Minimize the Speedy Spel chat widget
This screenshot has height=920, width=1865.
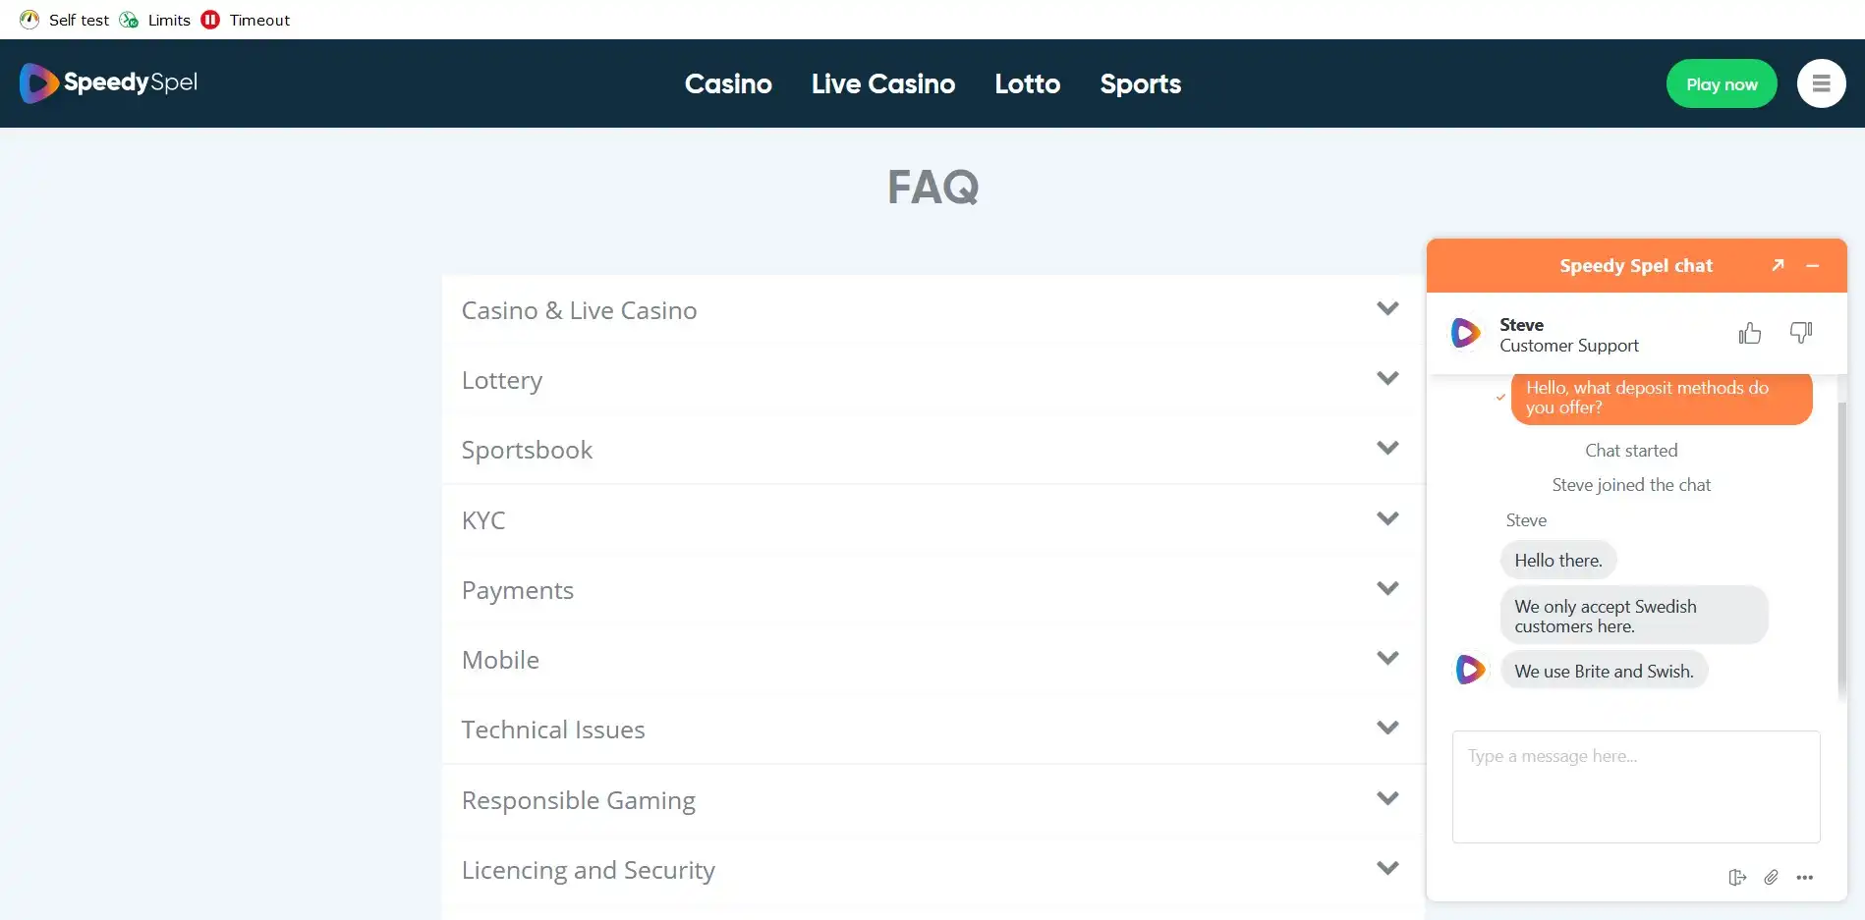click(x=1813, y=265)
